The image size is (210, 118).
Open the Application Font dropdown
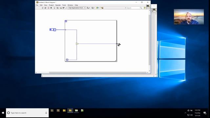point(77,8)
